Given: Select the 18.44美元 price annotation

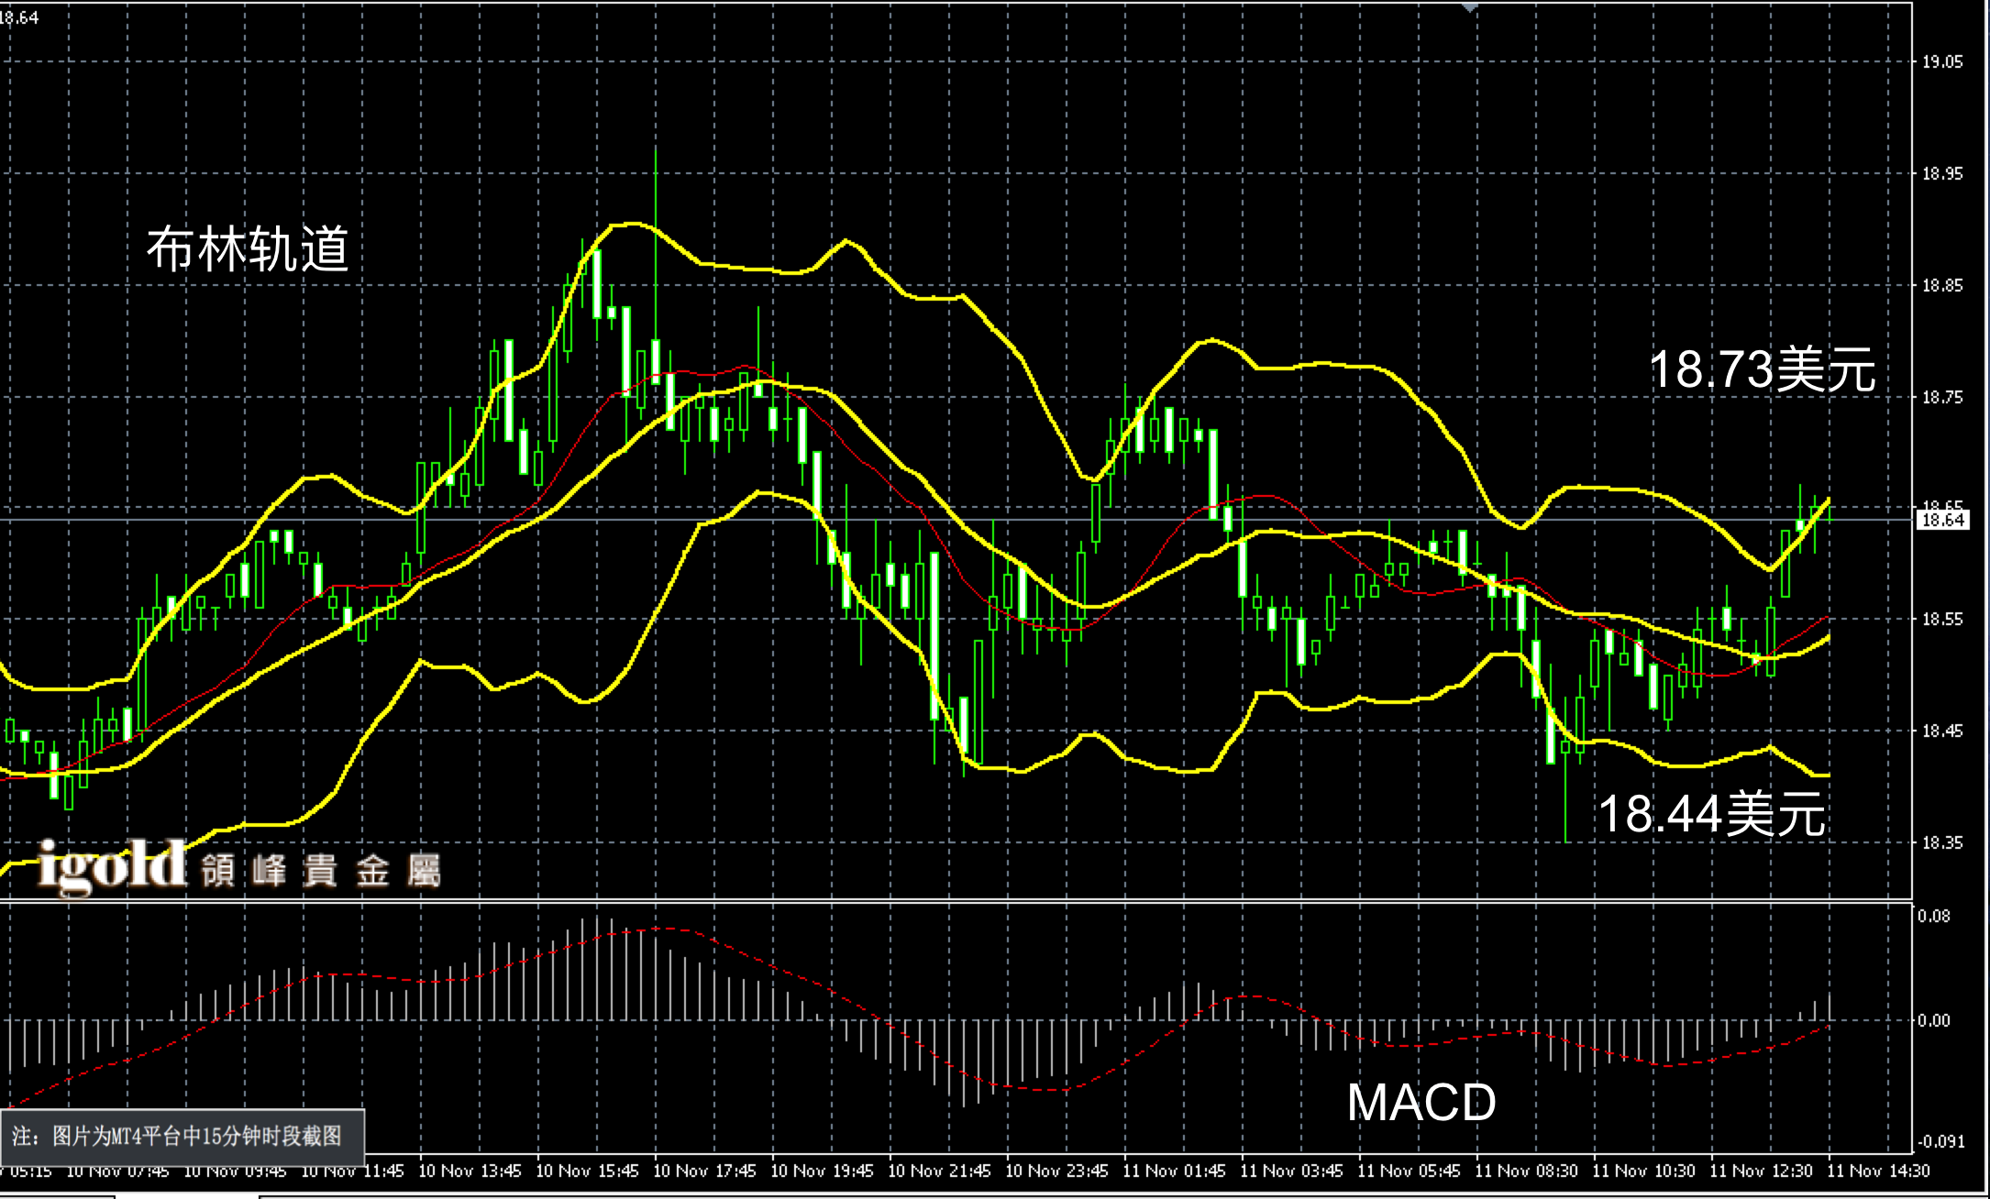Looking at the screenshot, I should (1711, 814).
